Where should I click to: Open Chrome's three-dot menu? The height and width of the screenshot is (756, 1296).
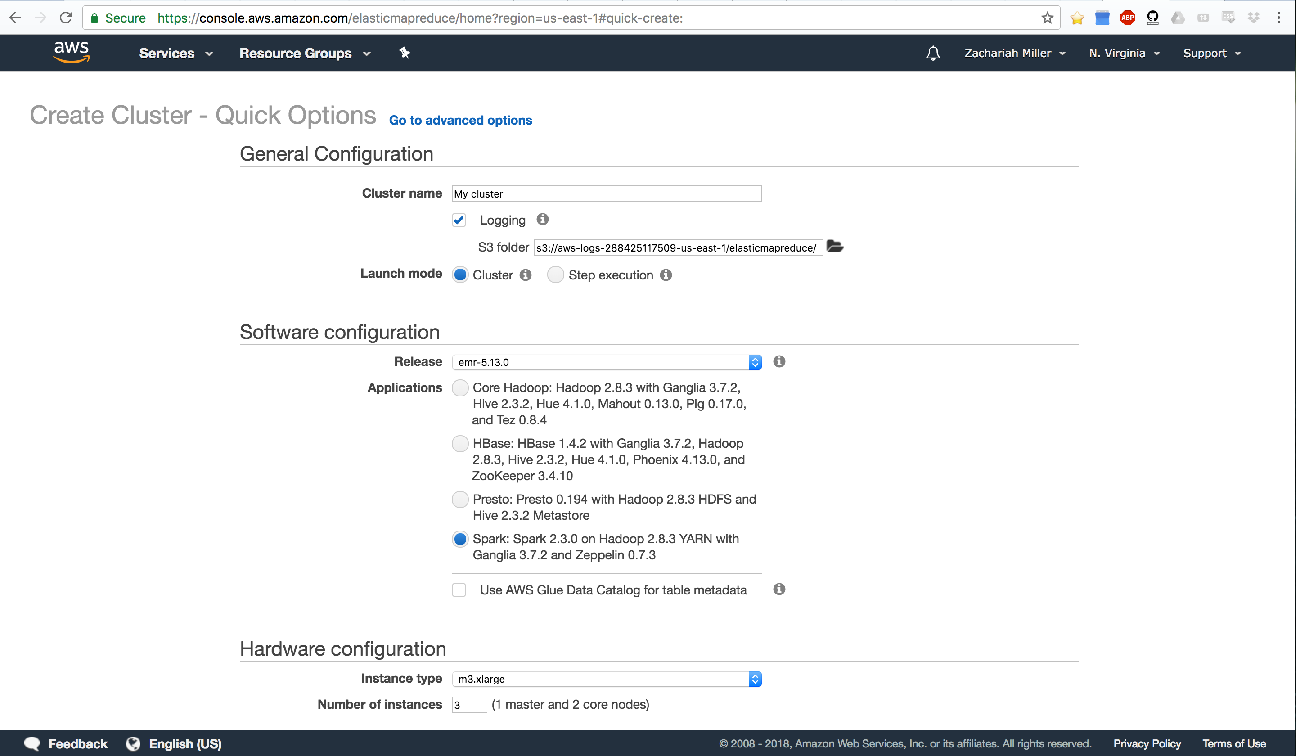1278,18
